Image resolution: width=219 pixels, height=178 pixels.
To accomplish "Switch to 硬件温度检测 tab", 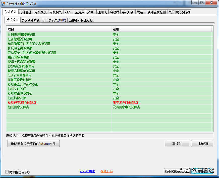I will [x=156, y=12].
